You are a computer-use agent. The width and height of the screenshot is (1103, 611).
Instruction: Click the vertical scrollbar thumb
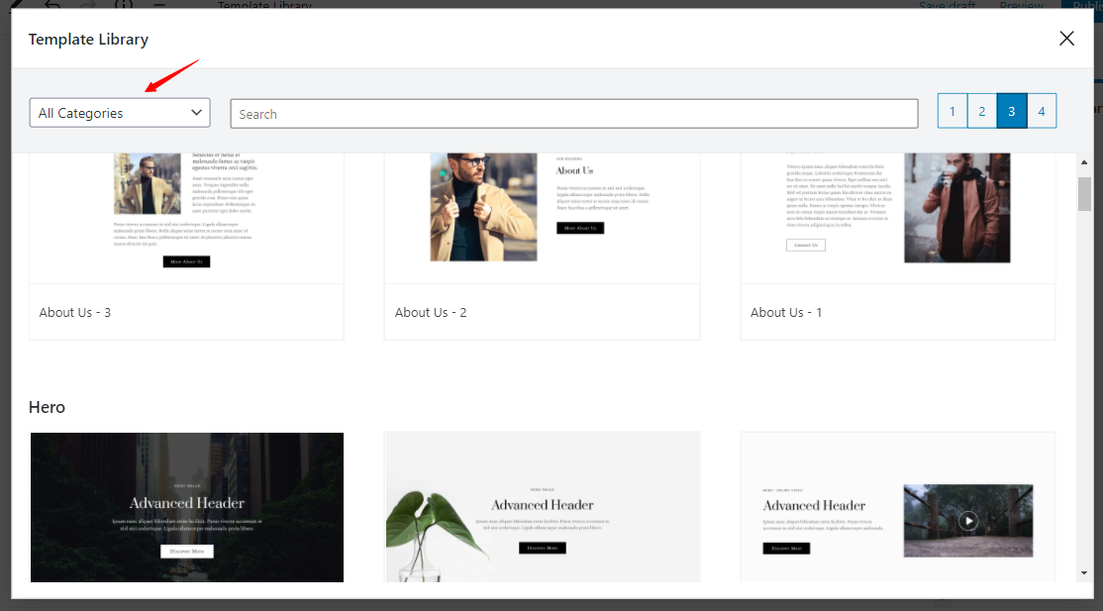click(1084, 193)
